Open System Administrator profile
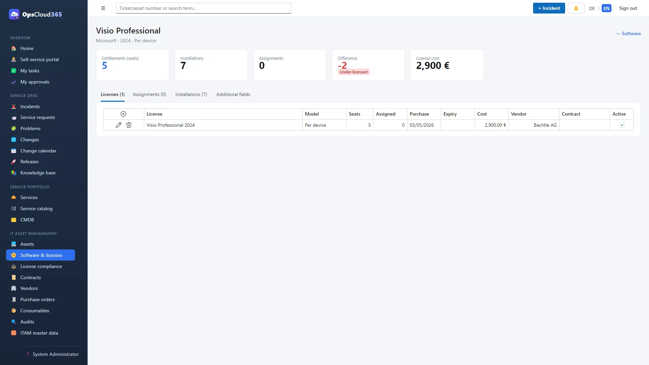The image size is (649, 365). click(x=52, y=354)
